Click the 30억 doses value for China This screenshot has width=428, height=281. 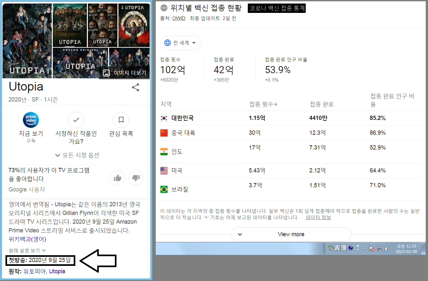(255, 133)
